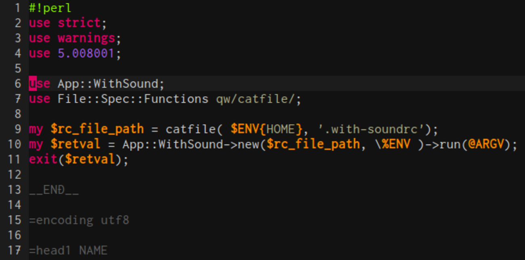525x260 pixels.
Task: Click the exit keyword on line 11
Action: [x=43, y=160]
